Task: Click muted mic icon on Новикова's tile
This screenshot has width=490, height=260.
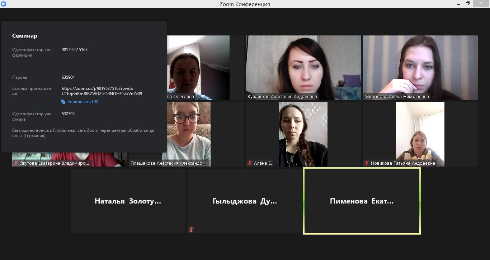Action: 367,163
